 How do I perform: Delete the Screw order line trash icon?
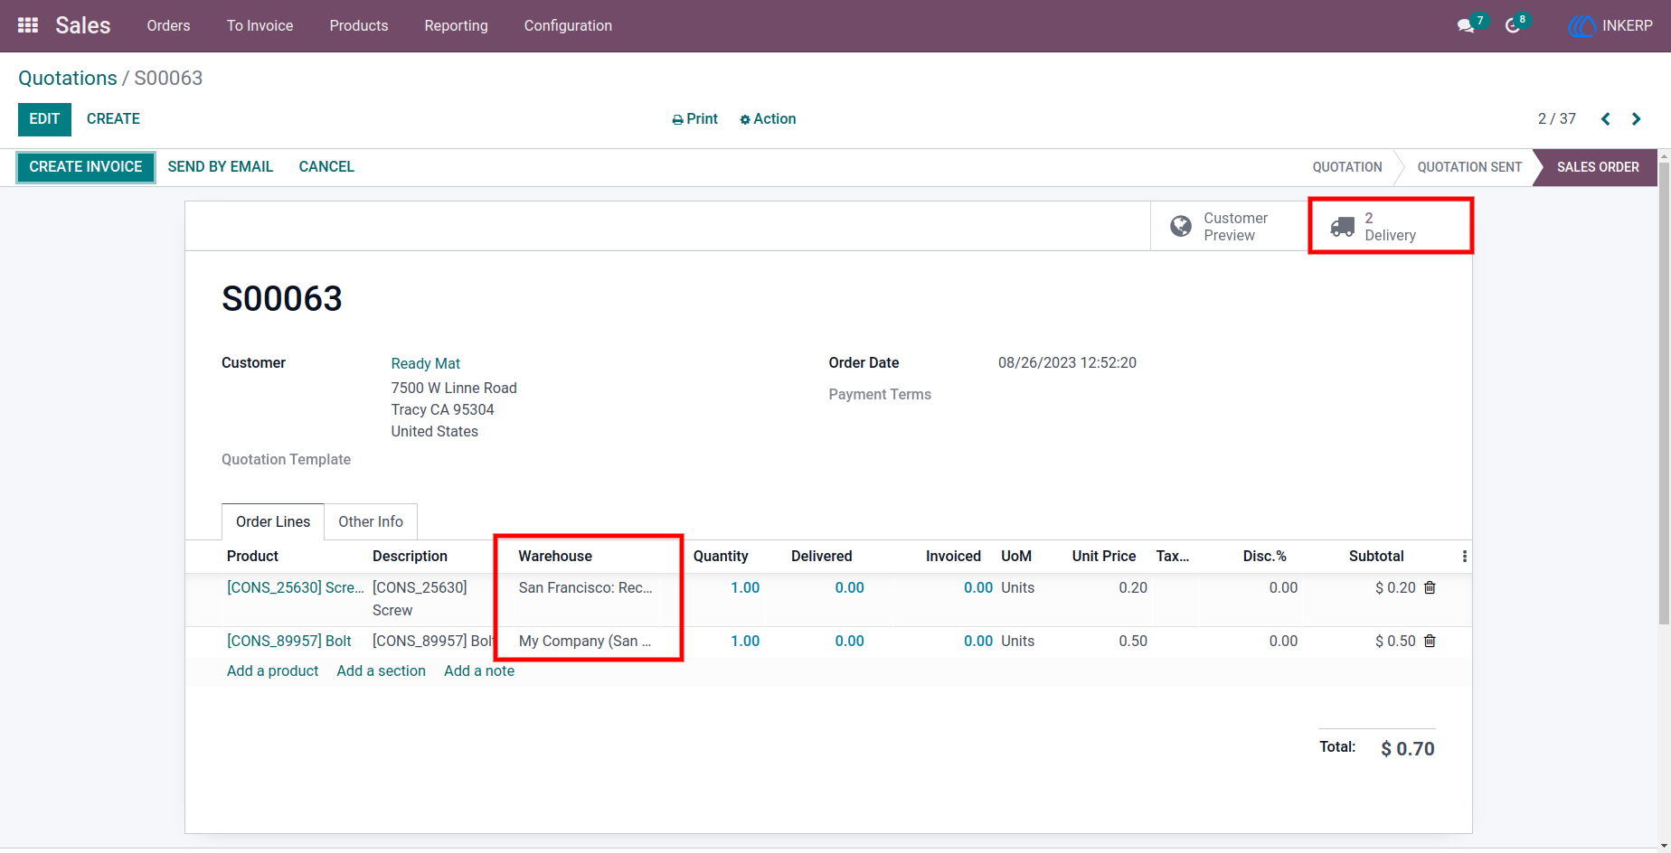click(x=1430, y=587)
